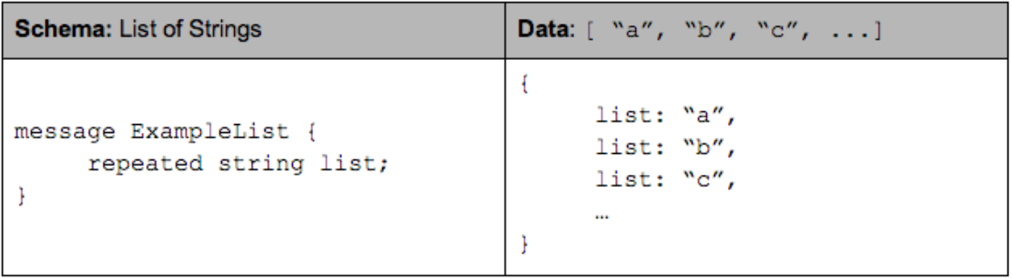This screenshot has height=278, width=1012.
Task: Click the closing brace of the ExampleList message
Action: [x=20, y=194]
